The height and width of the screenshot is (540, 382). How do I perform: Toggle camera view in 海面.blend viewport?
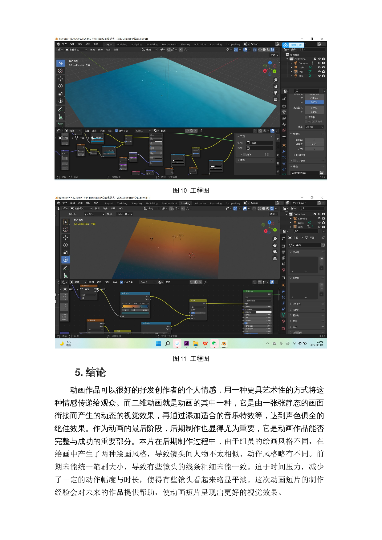tap(275, 93)
